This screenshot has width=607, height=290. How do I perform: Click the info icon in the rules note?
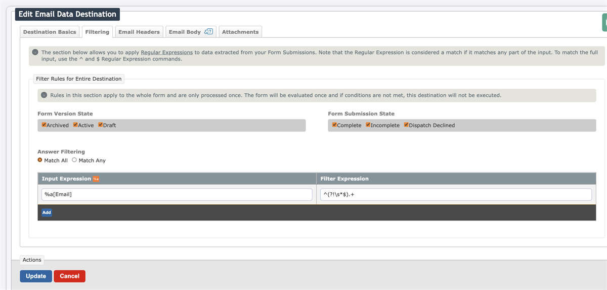45,95
